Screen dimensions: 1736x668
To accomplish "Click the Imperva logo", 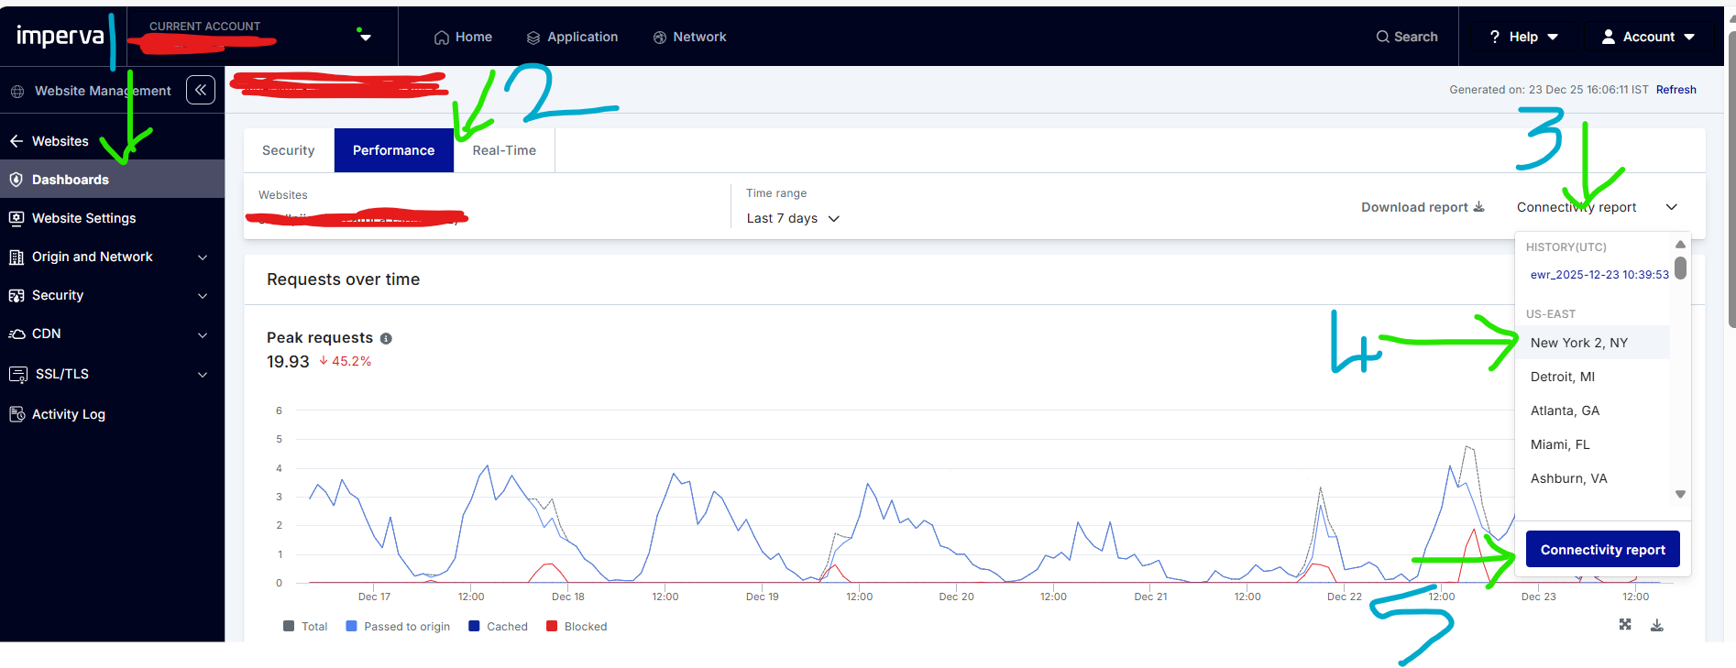I will pos(60,37).
